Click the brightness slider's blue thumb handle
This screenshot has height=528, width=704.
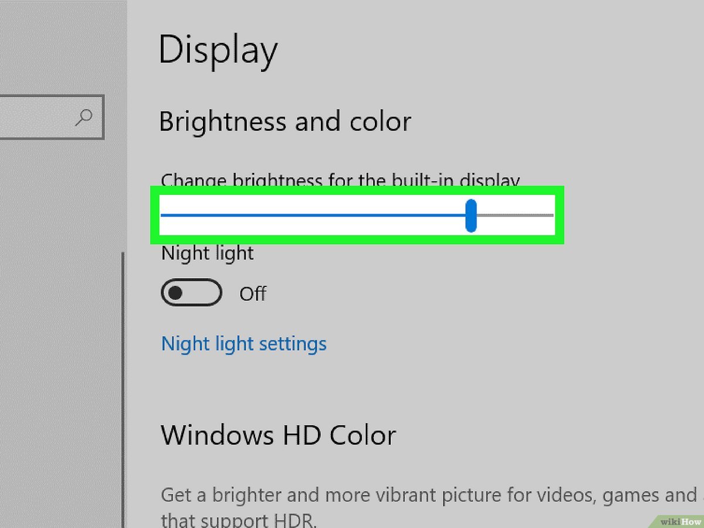(x=471, y=215)
